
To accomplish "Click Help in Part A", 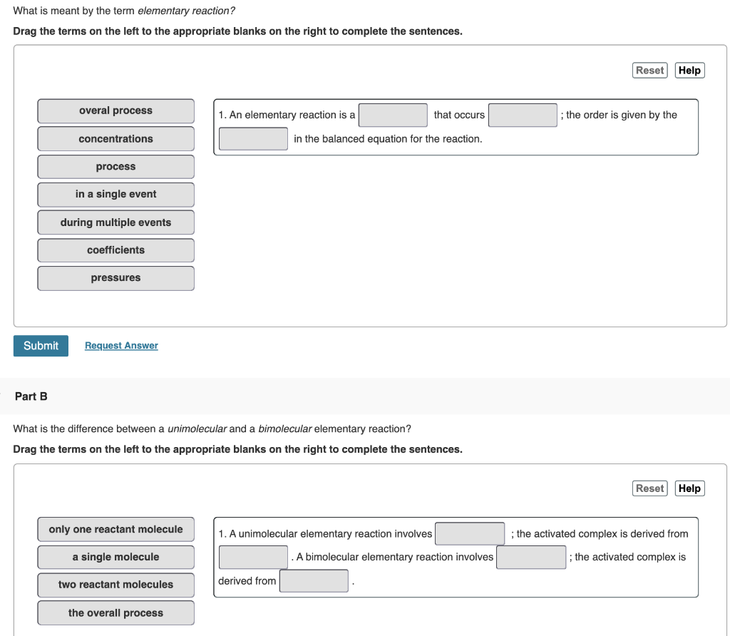I will tap(689, 70).
